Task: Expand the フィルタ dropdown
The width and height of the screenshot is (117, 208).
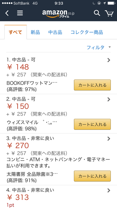Action: click(99, 47)
